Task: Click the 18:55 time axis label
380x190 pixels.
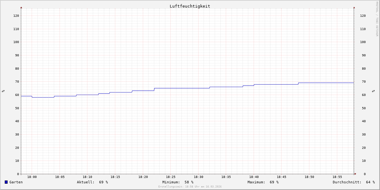Action: click(337, 177)
